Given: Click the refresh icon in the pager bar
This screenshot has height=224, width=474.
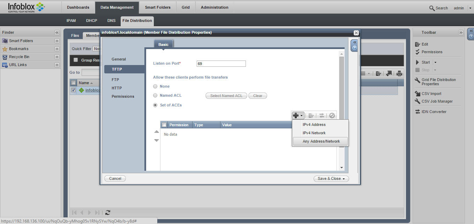Looking at the screenshot, I should (x=108, y=212).
